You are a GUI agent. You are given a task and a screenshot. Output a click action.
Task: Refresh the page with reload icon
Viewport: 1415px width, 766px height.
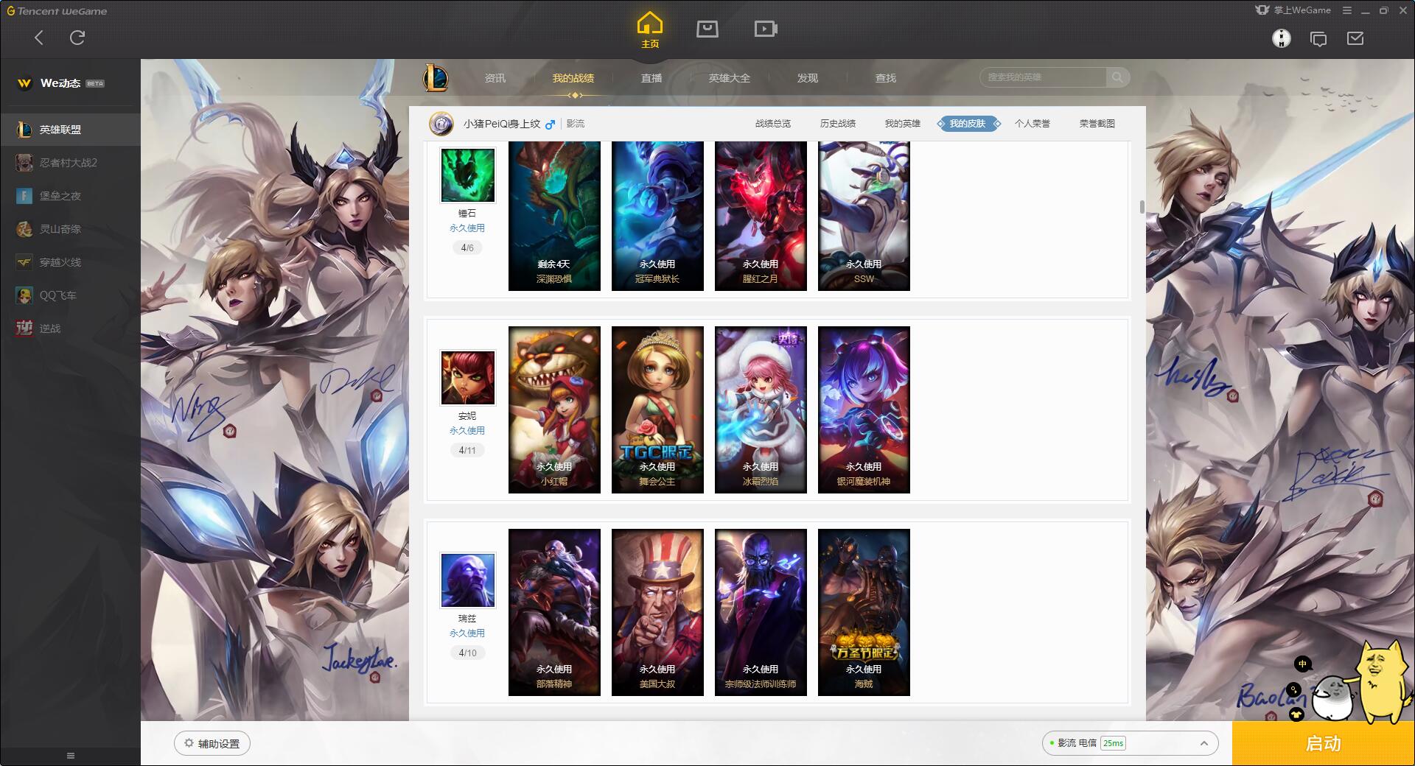click(x=77, y=38)
